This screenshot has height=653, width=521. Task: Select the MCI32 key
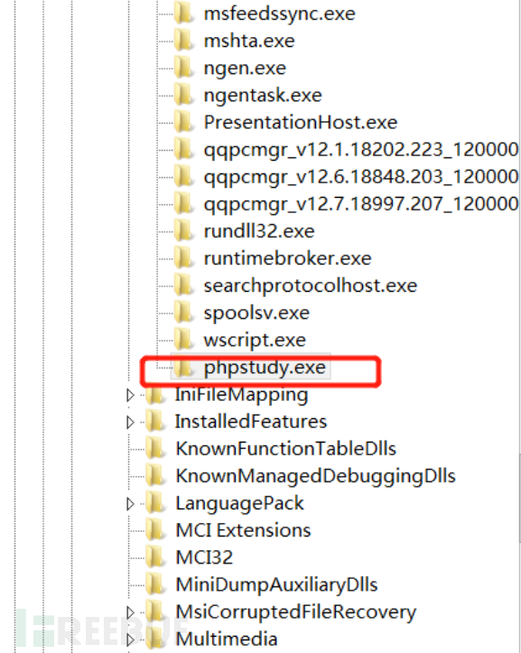pyautogui.click(x=204, y=557)
